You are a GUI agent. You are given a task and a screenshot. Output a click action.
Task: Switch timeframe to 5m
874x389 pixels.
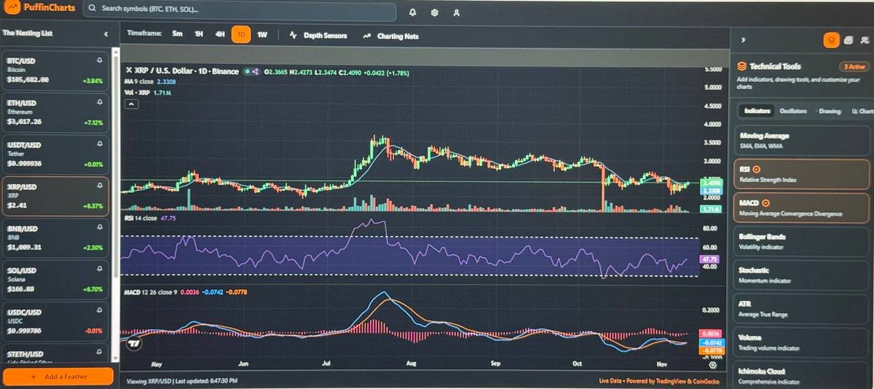pyautogui.click(x=177, y=34)
